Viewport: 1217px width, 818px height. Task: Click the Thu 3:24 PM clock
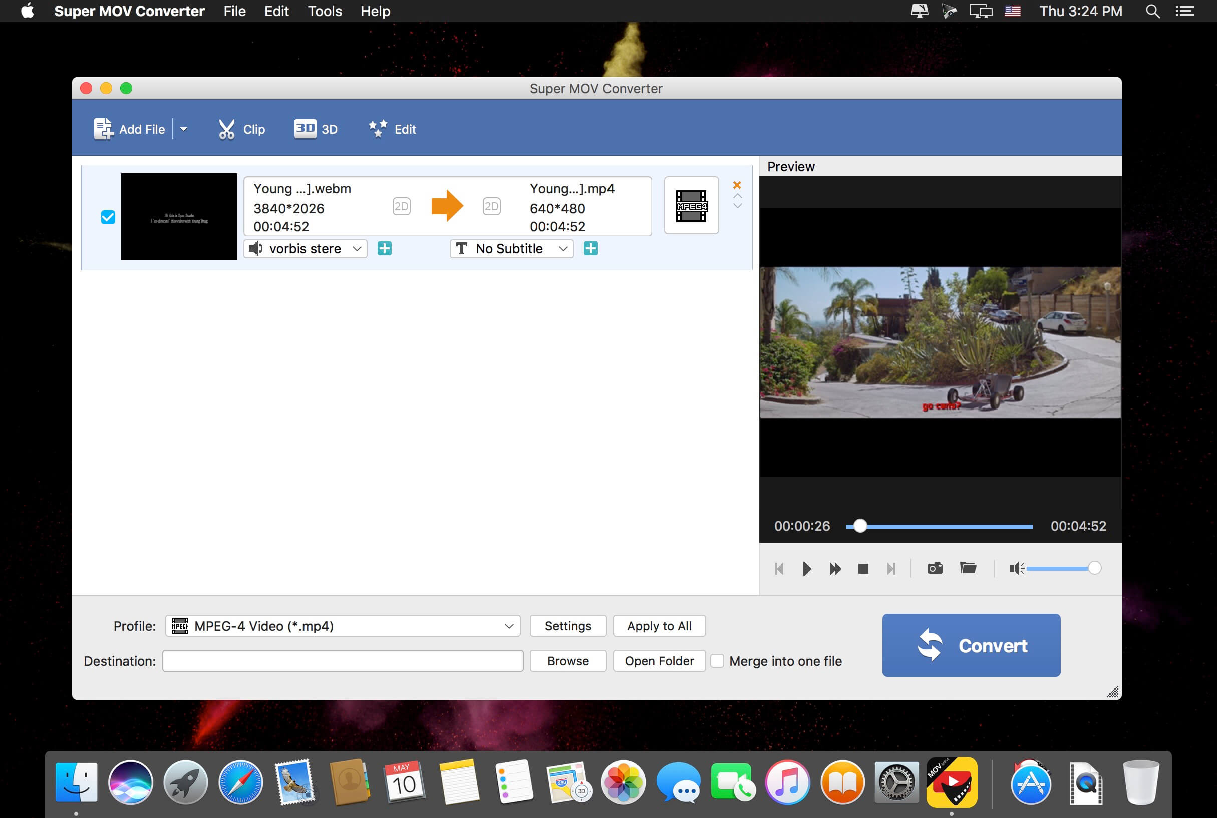[x=1080, y=11]
